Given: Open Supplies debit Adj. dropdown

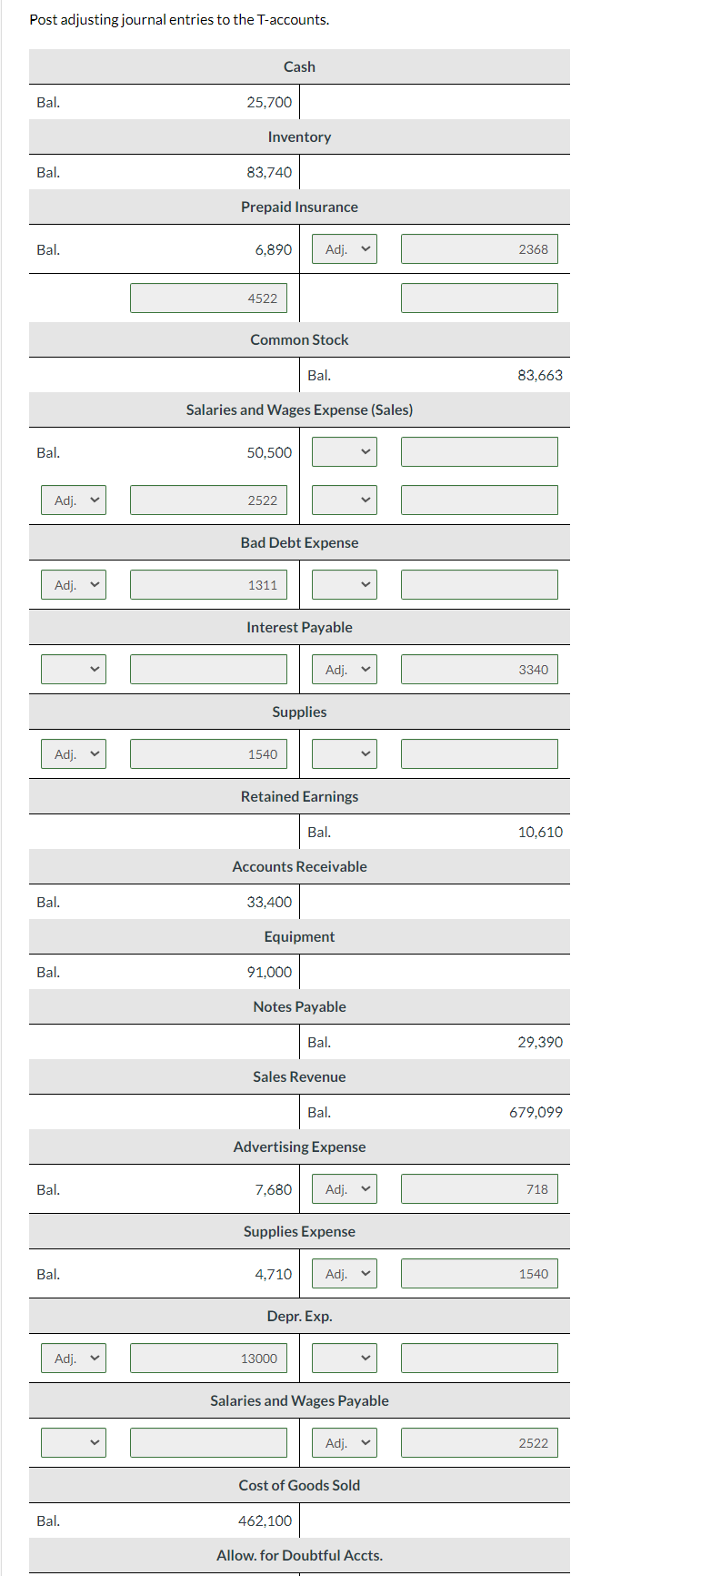Looking at the screenshot, I should click(x=74, y=754).
